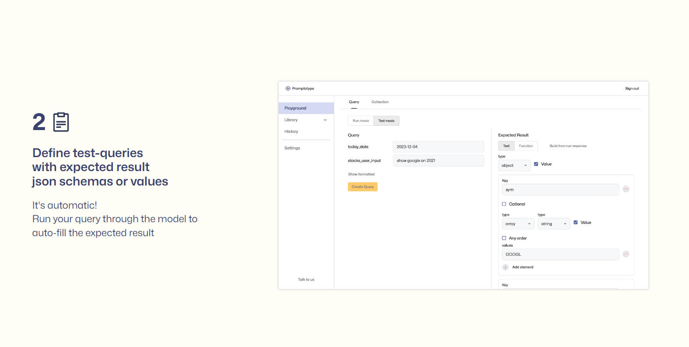The width and height of the screenshot is (689, 347).
Task: Click the Promptotype logo icon
Action: tap(288, 88)
